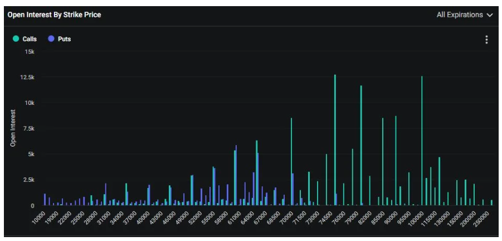Click the 15k y-axis gridline label

click(x=30, y=52)
